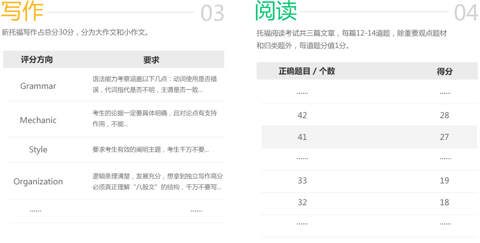Click the 新托福写作占总分30分 intro sentence
Image resolution: width=480 pixels, height=243 pixels.
point(75,32)
